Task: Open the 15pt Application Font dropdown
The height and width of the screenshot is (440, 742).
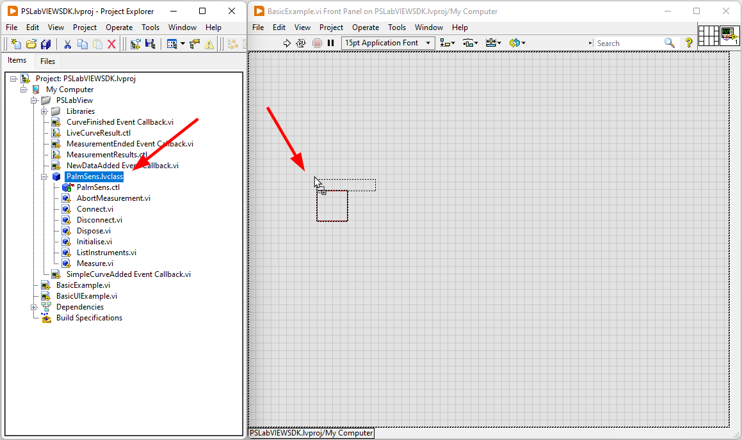Action: [388, 43]
